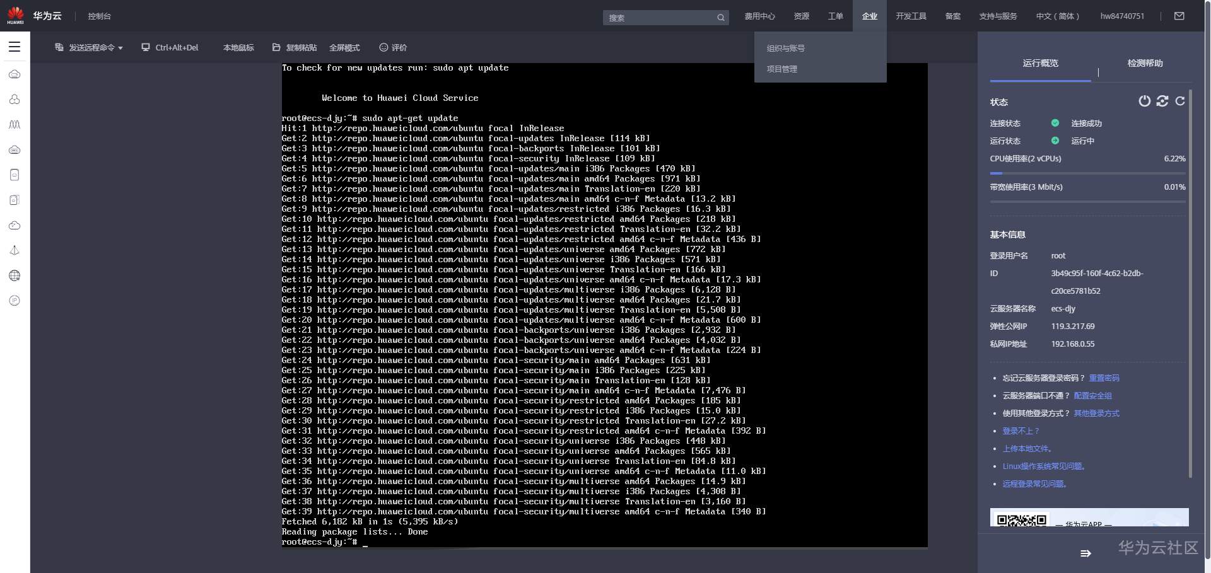The height and width of the screenshot is (573, 1211).
Task: Click the green 运行中 status icon
Action: [x=1055, y=141]
